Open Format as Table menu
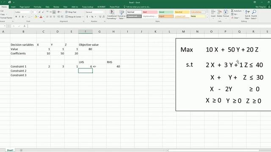Screen dimensions: 271x152 point(122,14)
